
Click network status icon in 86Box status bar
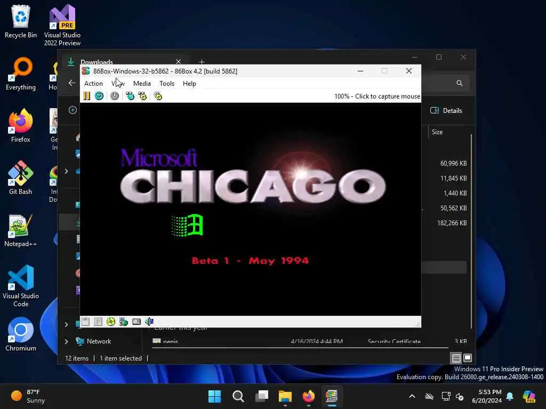tap(124, 322)
